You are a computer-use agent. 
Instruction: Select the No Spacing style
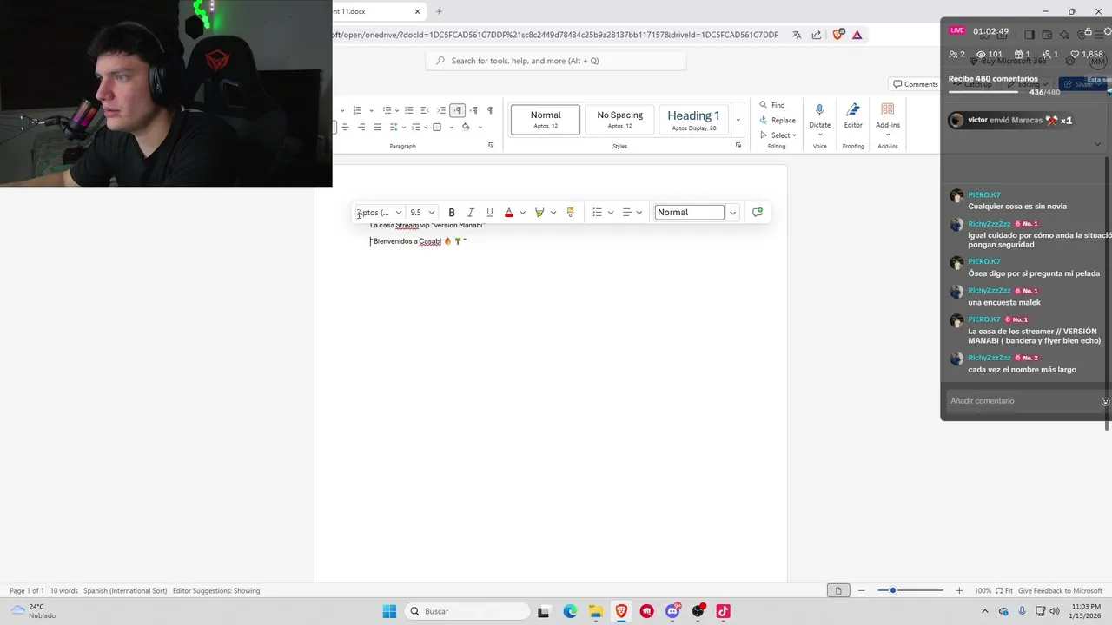(620, 120)
